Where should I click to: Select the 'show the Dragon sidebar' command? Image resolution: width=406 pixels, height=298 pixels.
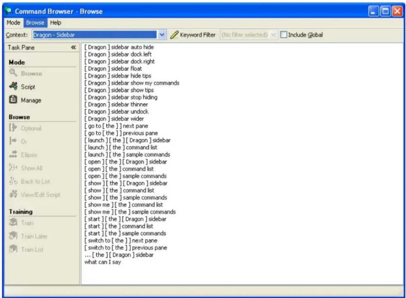click(126, 183)
